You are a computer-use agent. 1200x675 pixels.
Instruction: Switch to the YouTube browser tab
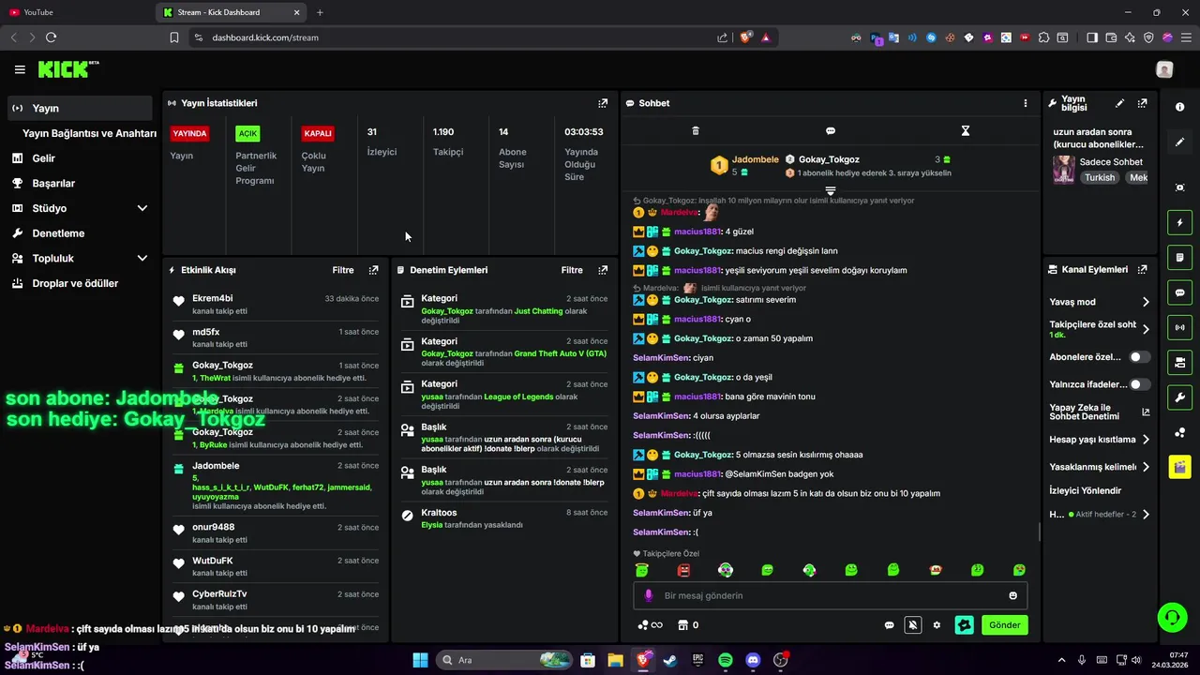pyautogui.click(x=75, y=12)
